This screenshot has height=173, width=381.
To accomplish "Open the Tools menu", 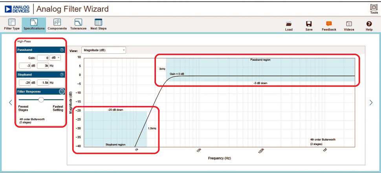I will point(374,8).
